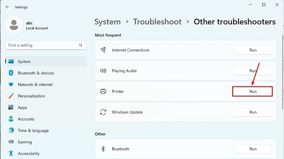The image size is (284, 159).
Task: Click the back arrow in Settings
Action: pos(7,7)
